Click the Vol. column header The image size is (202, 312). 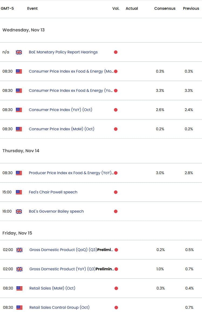point(116,8)
